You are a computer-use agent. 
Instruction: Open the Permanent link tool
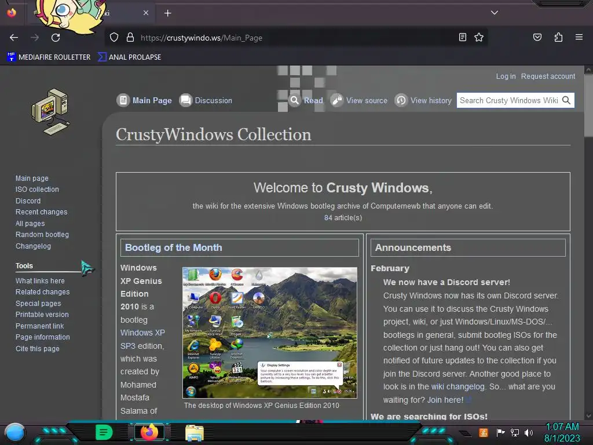click(x=39, y=326)
